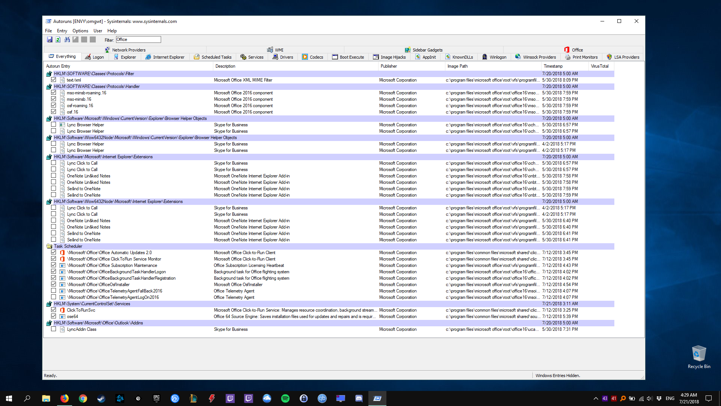
Task: Click the Office icon on ClickToRunSvc row
Action: tap(62, 310)
